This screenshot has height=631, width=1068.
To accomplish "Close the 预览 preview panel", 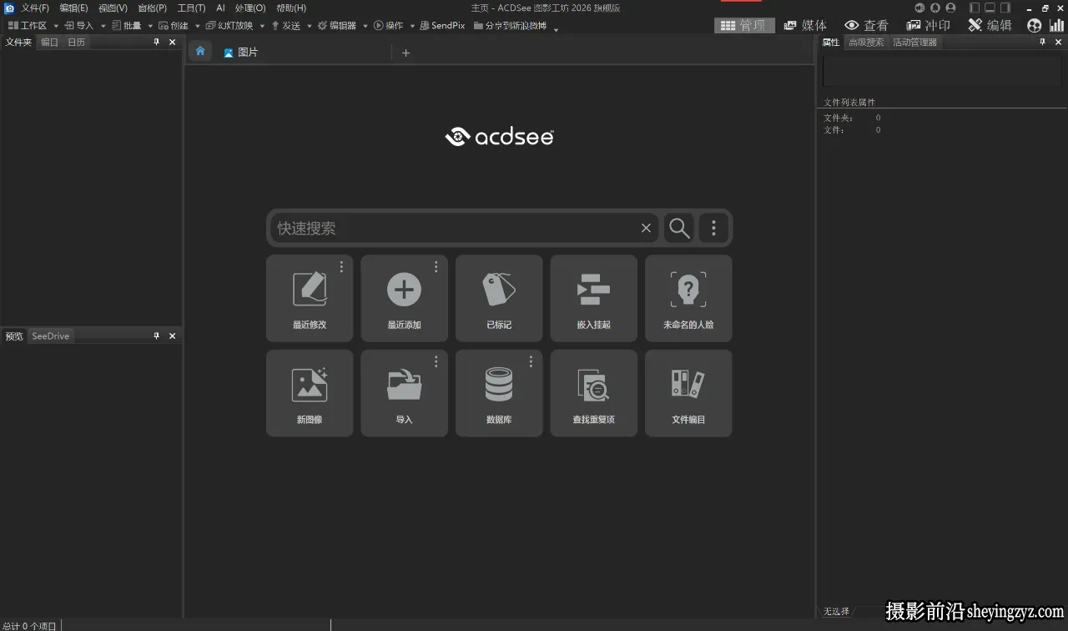I will click(x=173, y=336).
